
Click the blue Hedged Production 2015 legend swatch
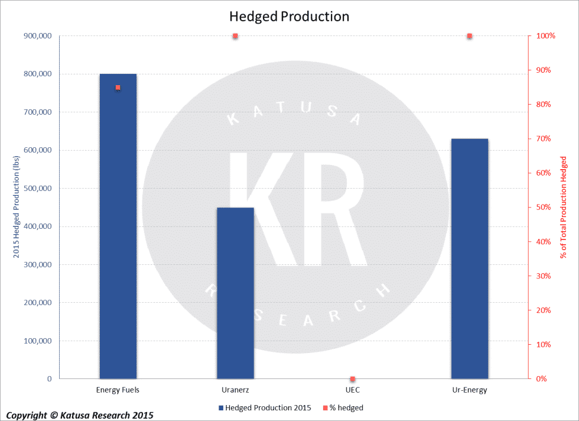[221, 408]
